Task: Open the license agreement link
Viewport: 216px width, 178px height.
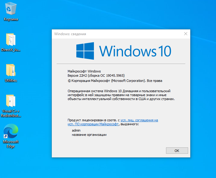Action: [x=139, y=120]
